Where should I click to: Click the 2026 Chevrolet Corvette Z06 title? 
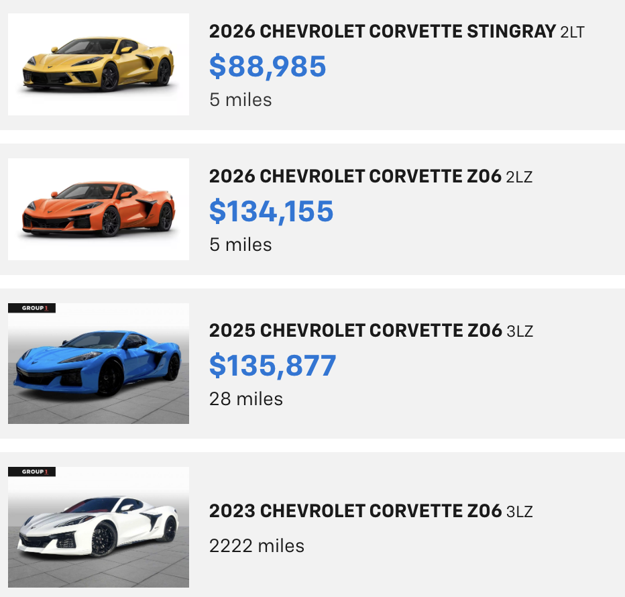click(x=355, y=176)
